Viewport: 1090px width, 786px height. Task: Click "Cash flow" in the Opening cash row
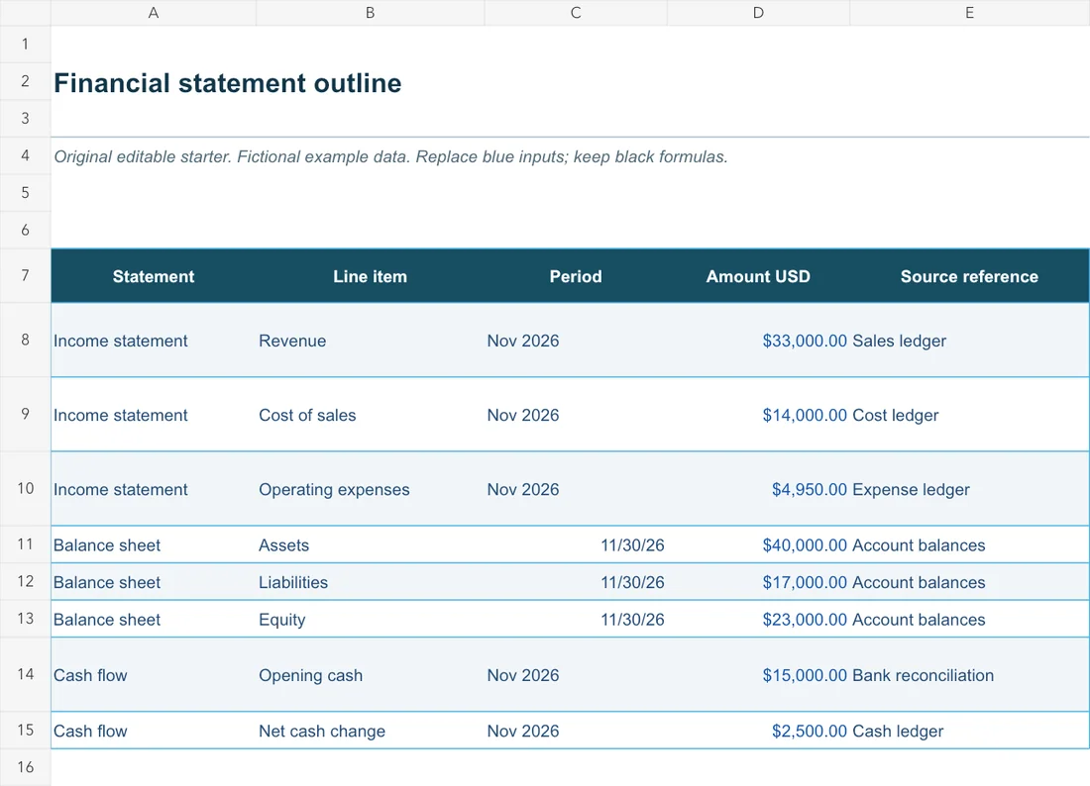pyautogui.click(x=89, y=675)
